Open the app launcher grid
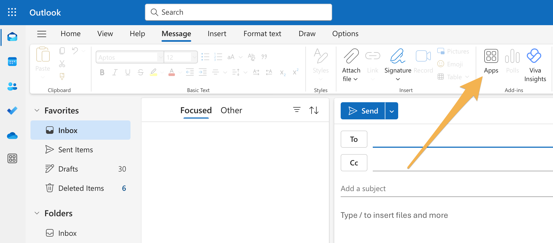 point(12,12)
